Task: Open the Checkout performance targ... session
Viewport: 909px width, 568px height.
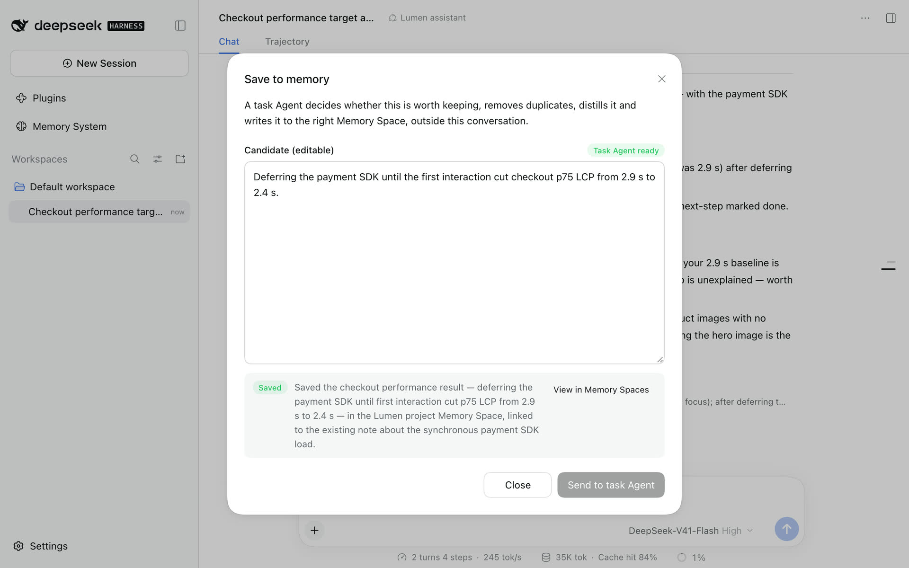Action: (x=99, y=212)
